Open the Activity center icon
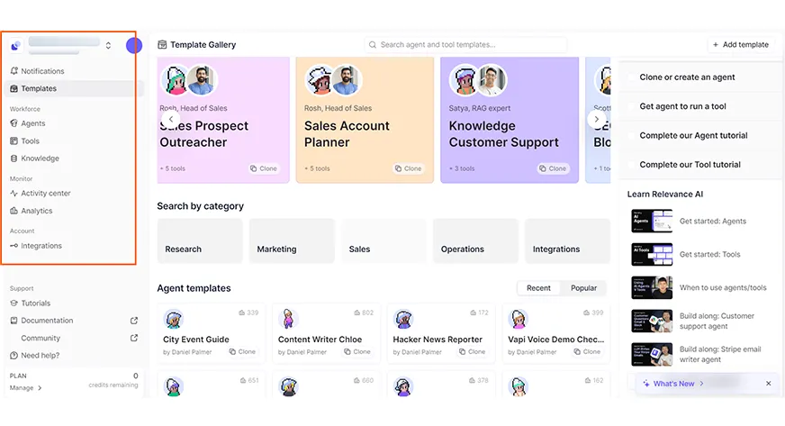This screenshot has width=785, height=426. [x=14, y=194]
